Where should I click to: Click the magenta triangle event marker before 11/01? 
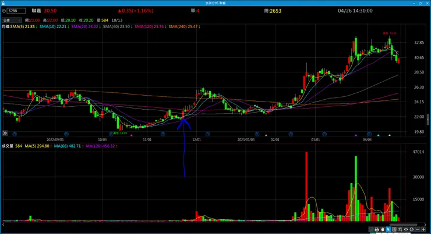point(132,135)
